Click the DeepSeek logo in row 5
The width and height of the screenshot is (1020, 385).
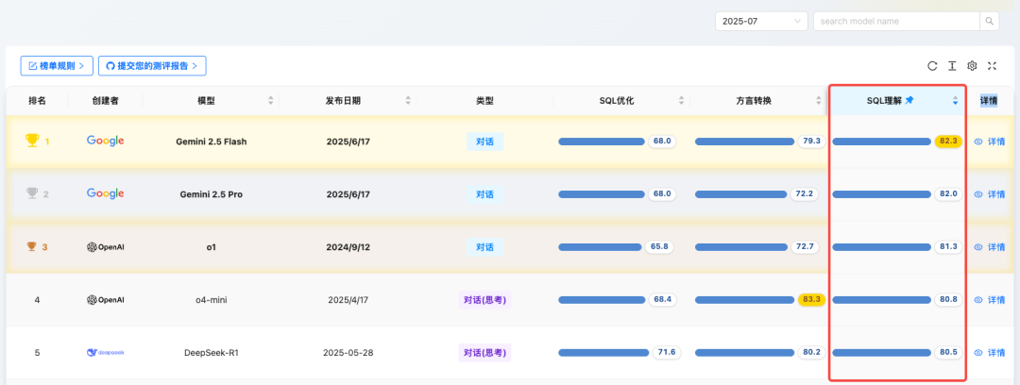105,352
